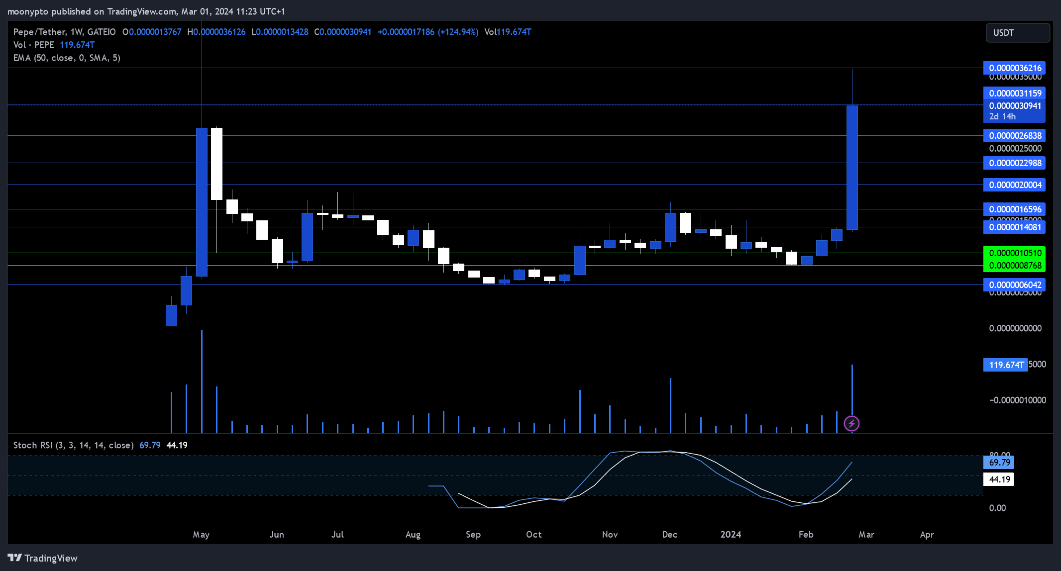Image resolution: width=1061 pixels, height=571 pixels.
Task: Click the 0.0000022988 price level label
Action: [1014, 163]
